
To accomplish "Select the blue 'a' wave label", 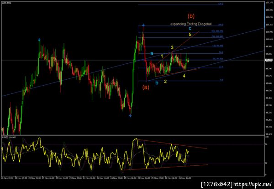I will click(152, 53).
